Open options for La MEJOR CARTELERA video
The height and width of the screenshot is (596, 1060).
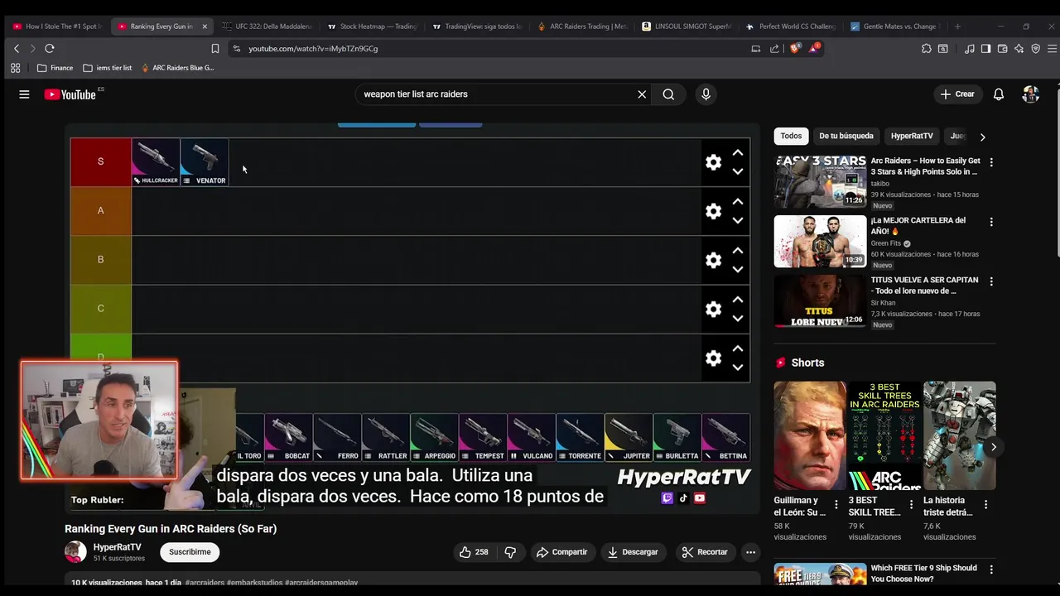991,222
